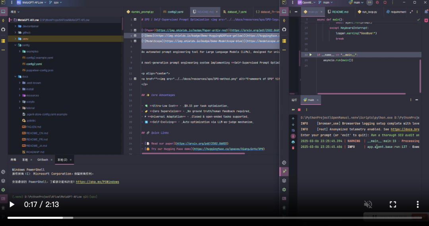This screenshot has width=429, height=226.
Task: Close the 'main' Run panel tab
Action: click(318, 100)
